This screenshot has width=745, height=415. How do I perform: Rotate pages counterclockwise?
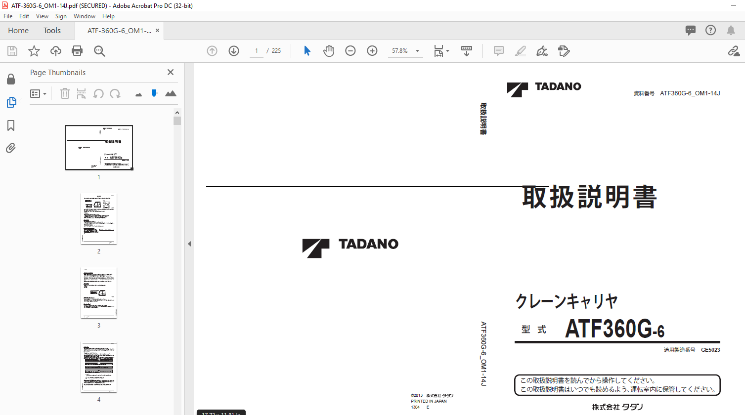98,93
